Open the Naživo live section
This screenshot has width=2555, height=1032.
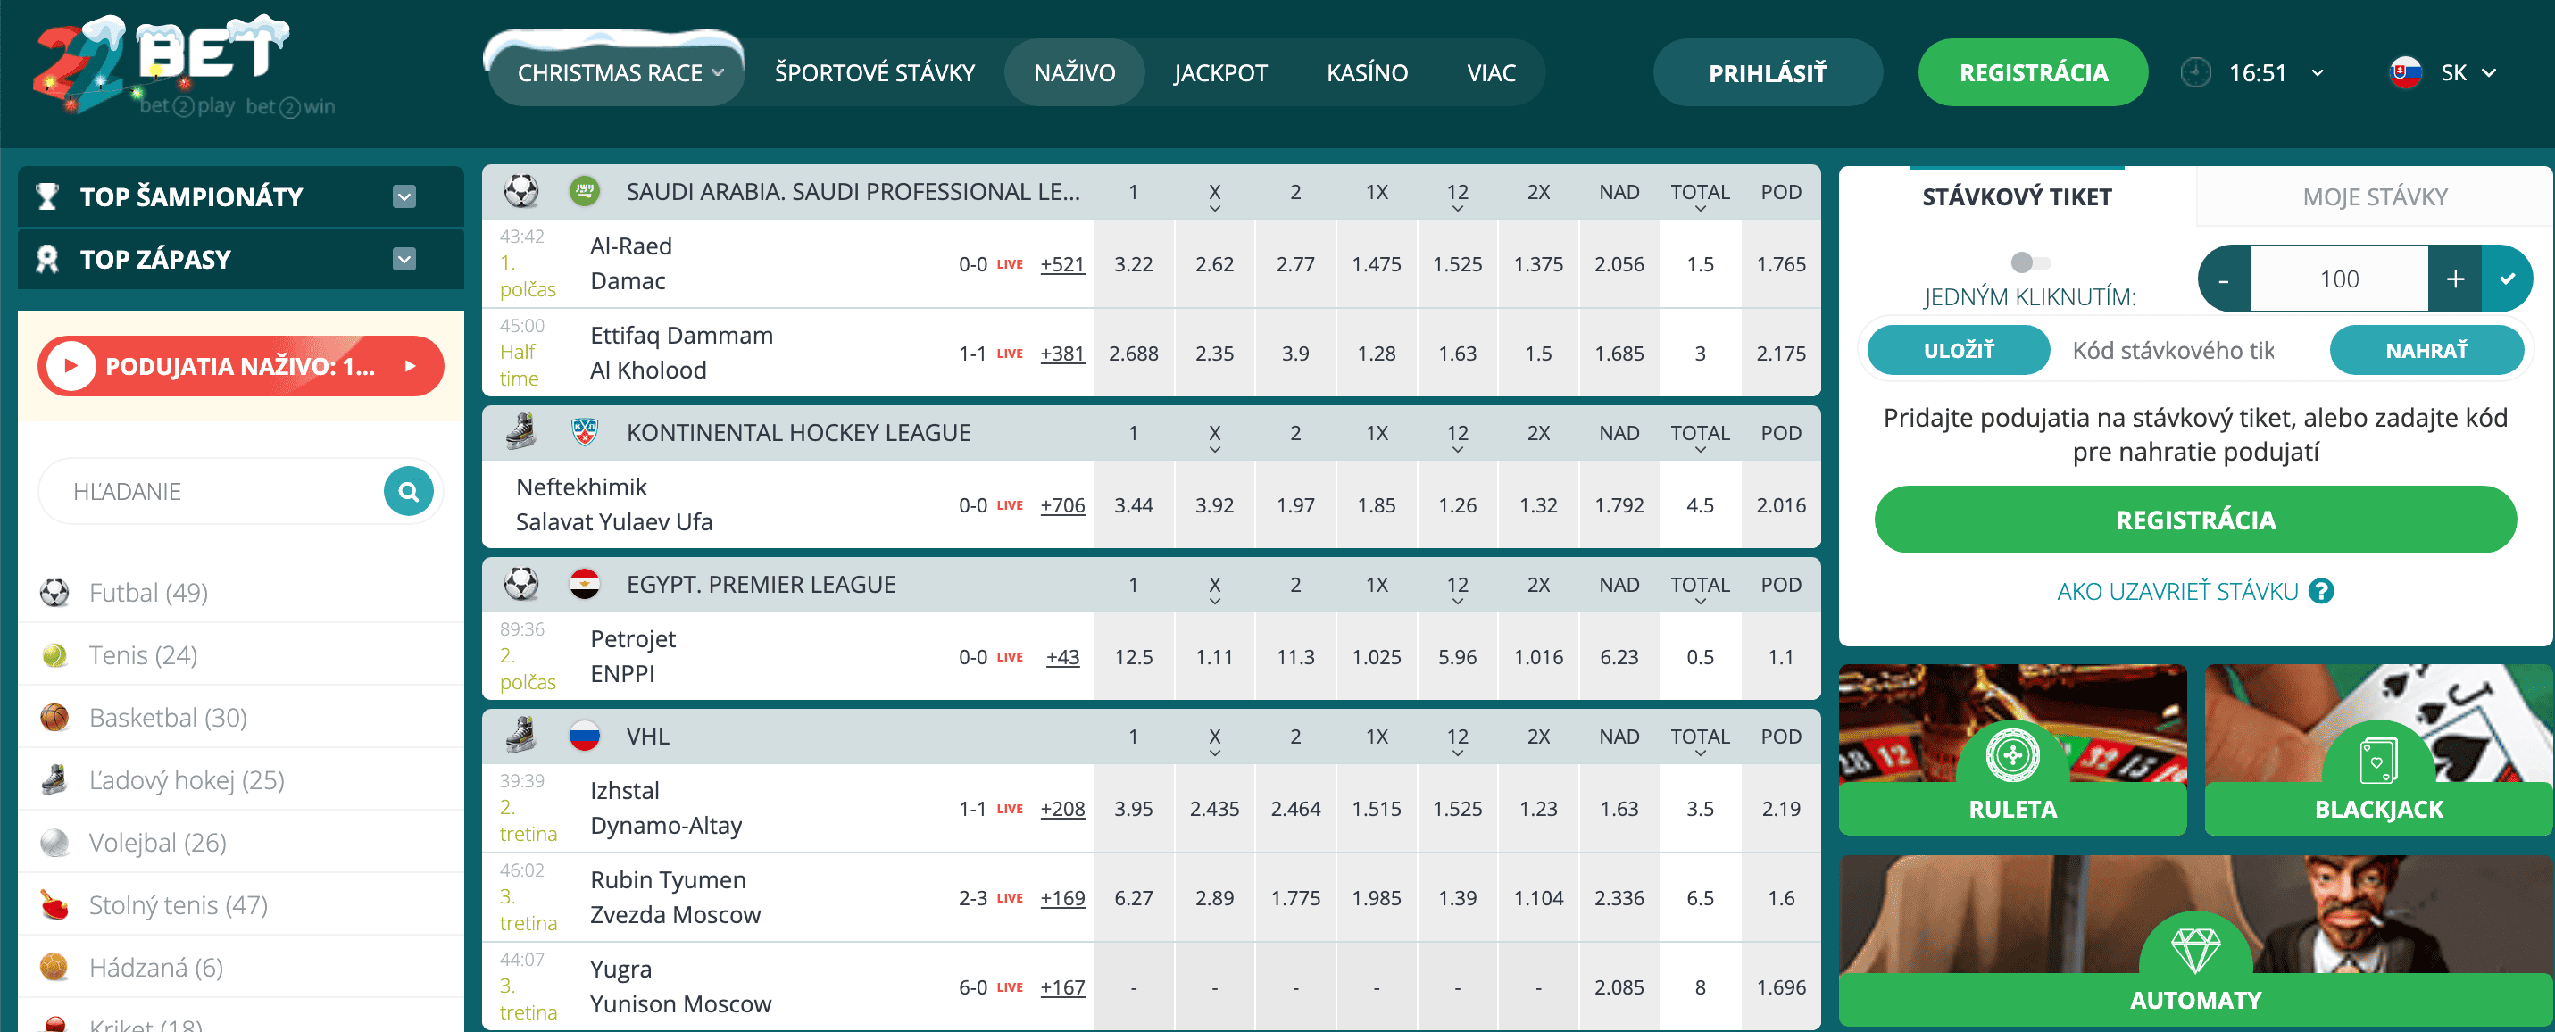point(1074,73)
